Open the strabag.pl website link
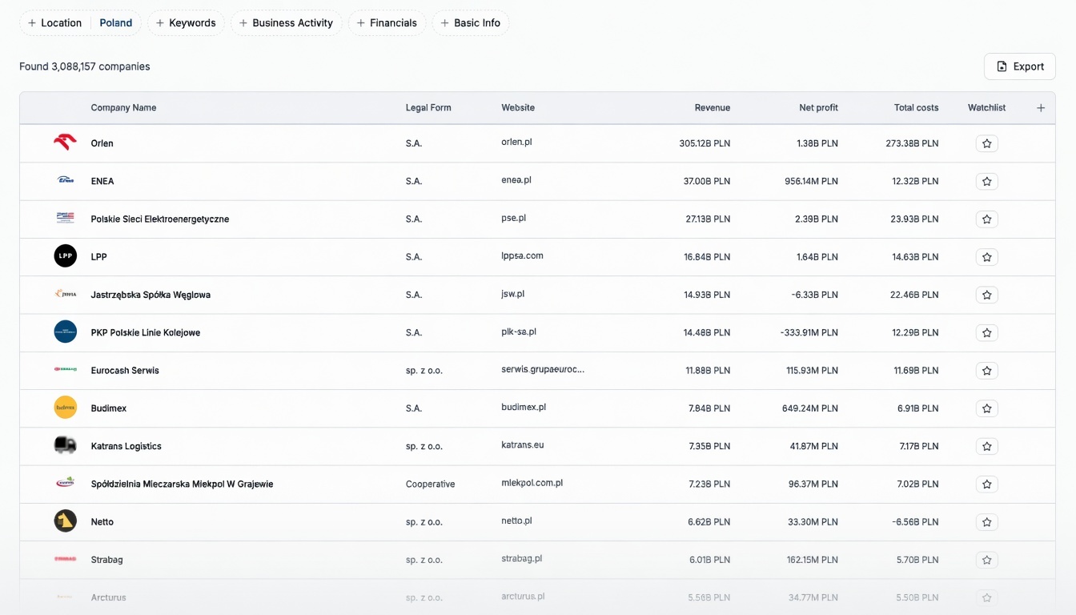1076x615 pixels. (521, 558)
